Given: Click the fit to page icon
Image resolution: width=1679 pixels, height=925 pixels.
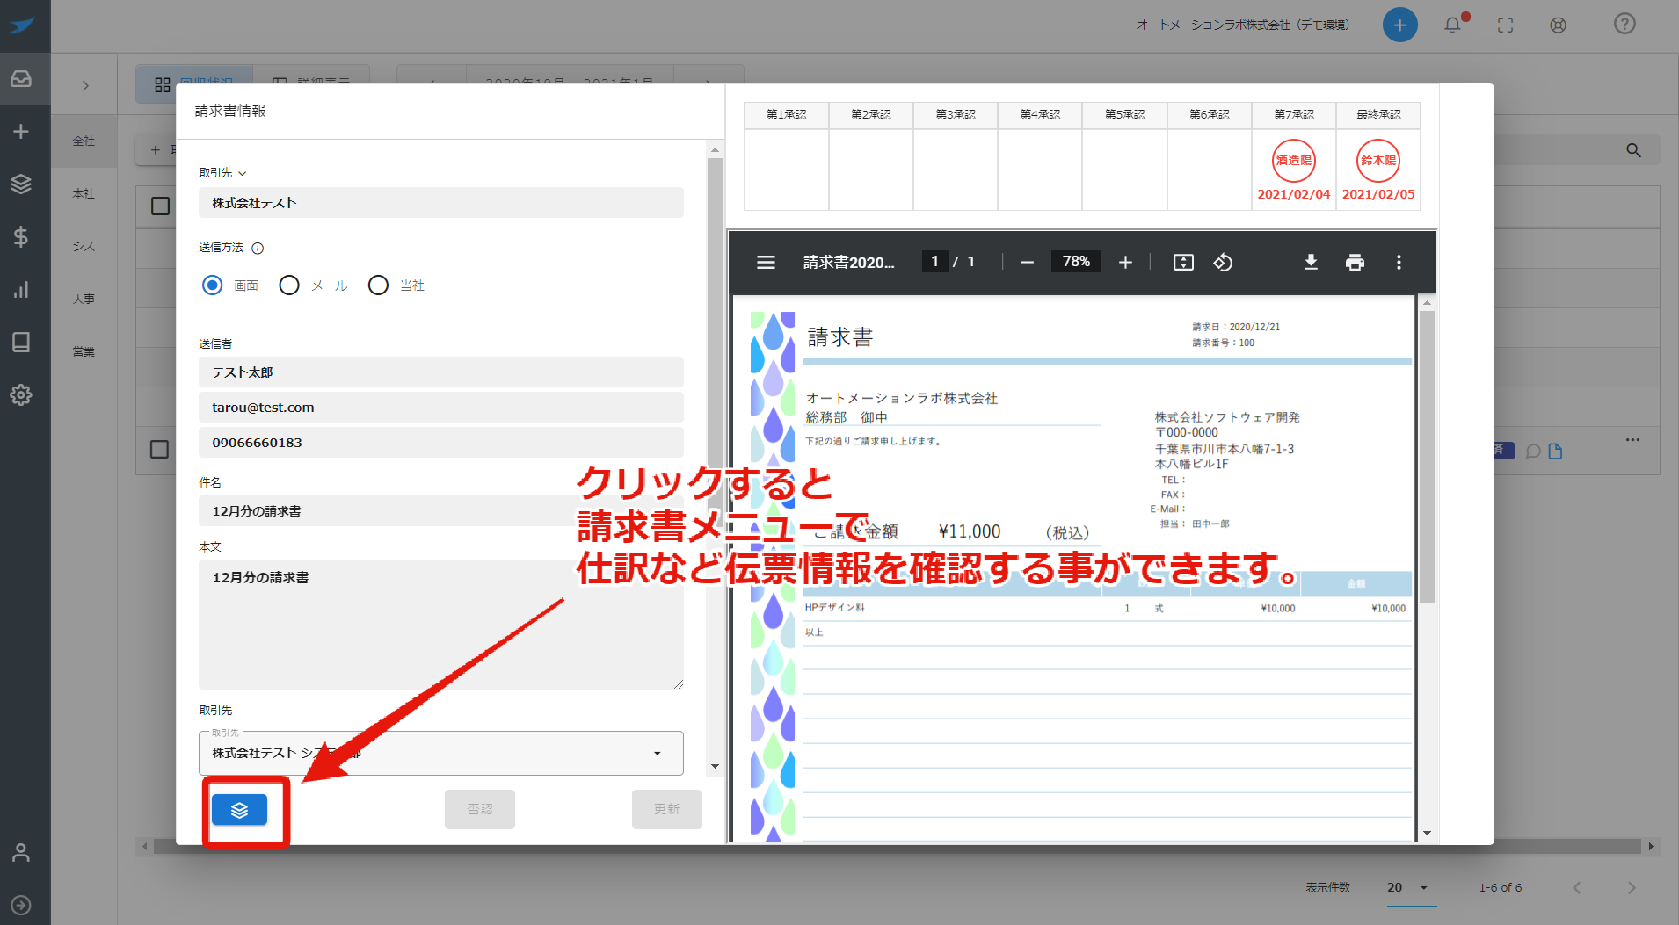Looking at the screenshot, I should coord(1183,262).
